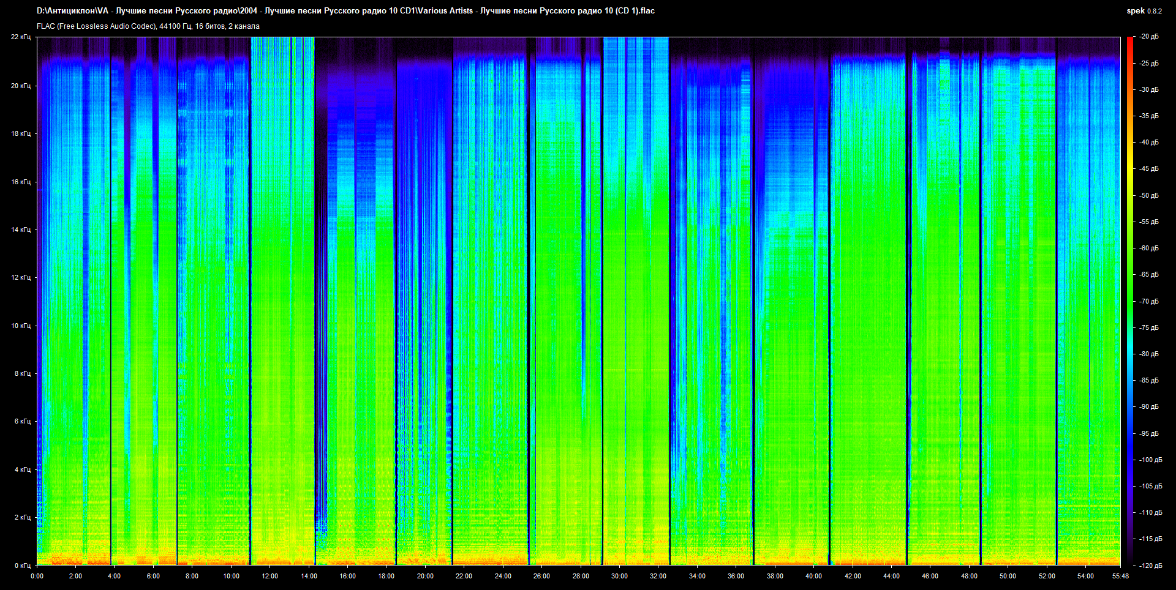Click the 0 кГц frequency axis label

point(23,566)
